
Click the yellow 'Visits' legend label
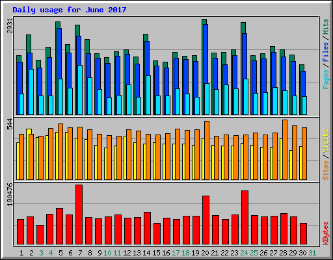[326, 142]
